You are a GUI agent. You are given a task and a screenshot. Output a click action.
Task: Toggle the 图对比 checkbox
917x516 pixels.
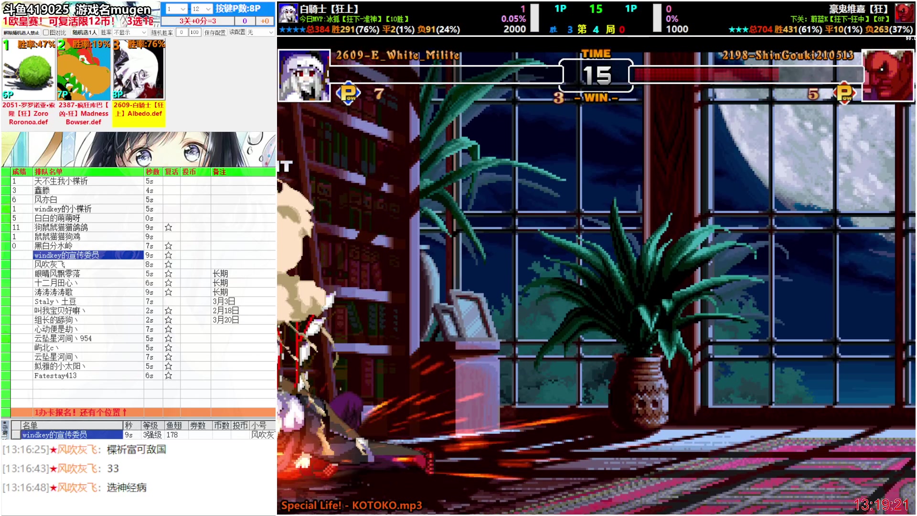tap(46, 32)
